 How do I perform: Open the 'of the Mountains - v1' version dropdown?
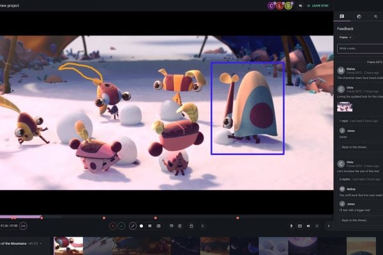[x=20, y=244]
